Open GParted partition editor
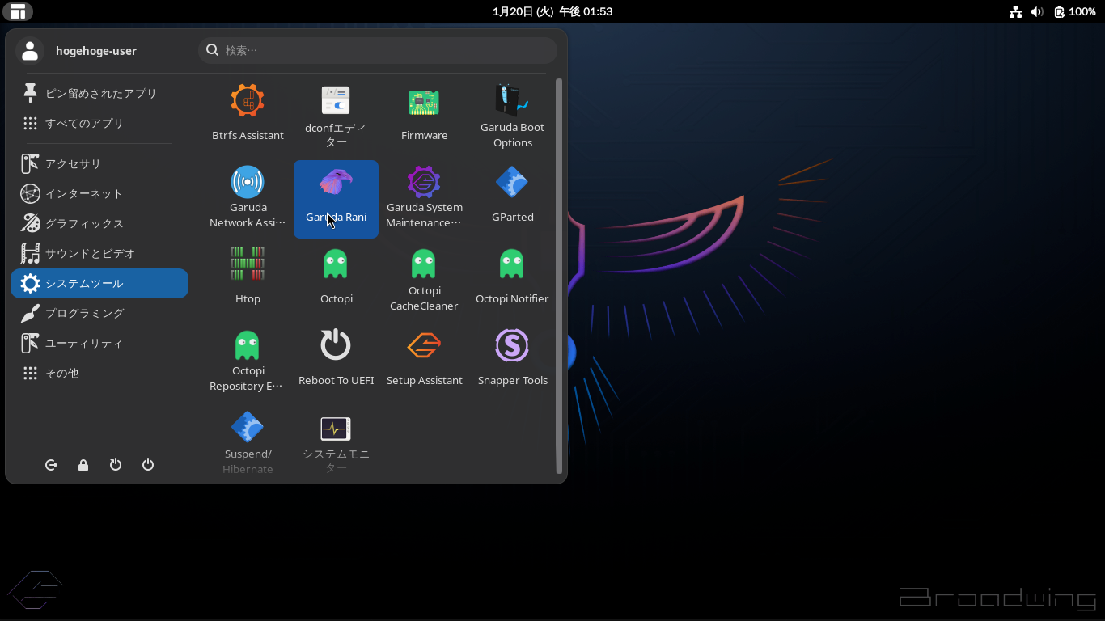Screen dimensions: 1105x621 512,195
